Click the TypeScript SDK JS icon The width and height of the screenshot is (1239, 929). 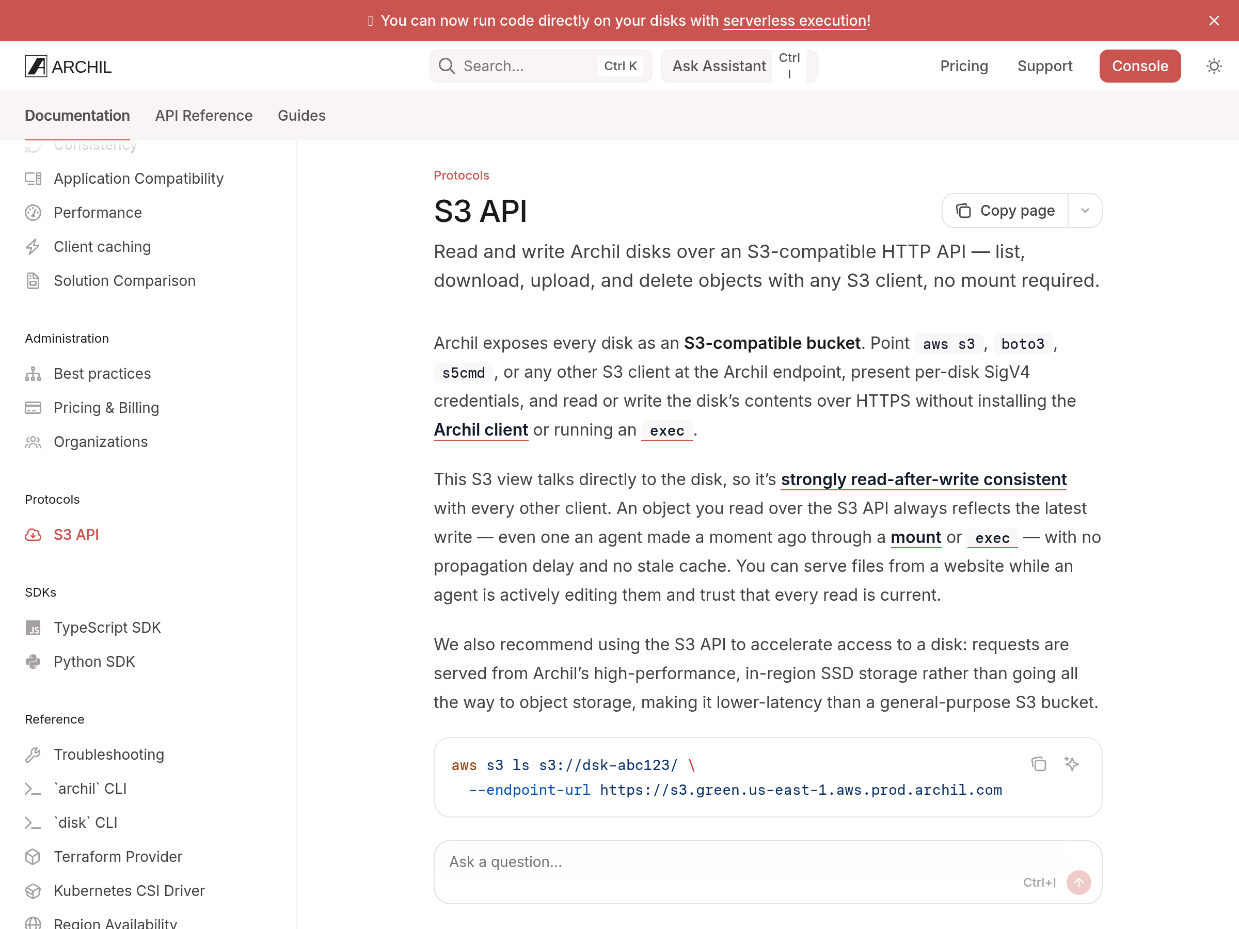33,628
